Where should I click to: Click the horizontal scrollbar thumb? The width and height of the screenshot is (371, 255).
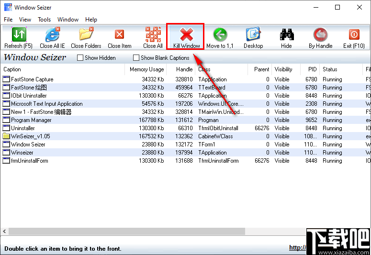(x=127, y=232)
